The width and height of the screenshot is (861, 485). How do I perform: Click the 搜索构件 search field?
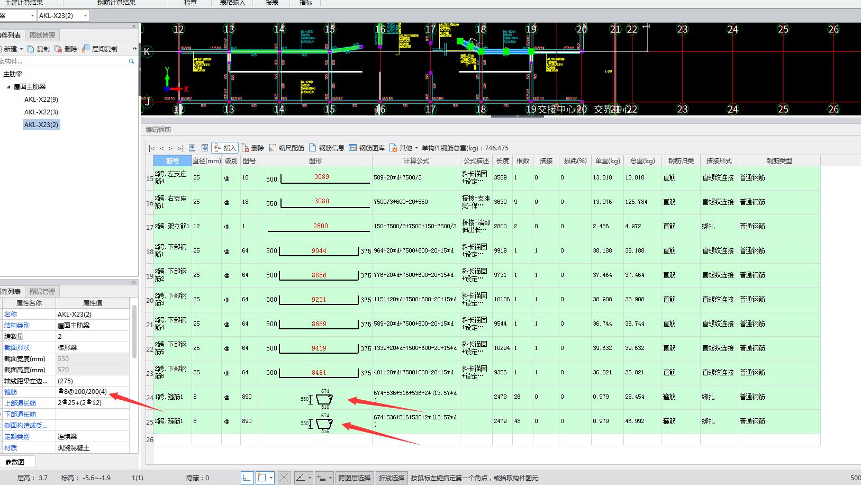pyautogui.click(x=64, y=61)
